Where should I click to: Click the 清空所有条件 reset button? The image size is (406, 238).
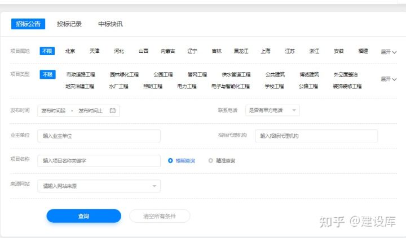(x=160, y=216)
